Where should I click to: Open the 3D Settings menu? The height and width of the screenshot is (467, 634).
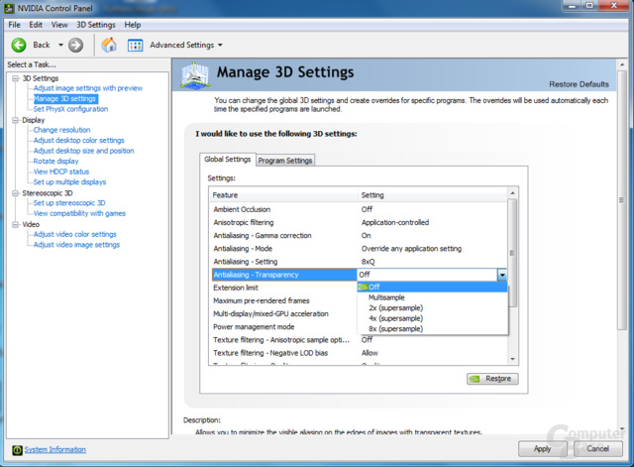[x=96, y=25]
